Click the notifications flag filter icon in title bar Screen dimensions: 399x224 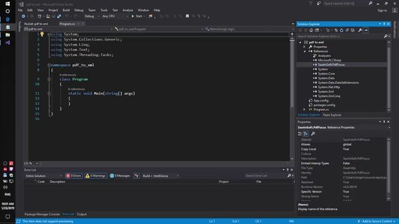pyautogui.click(x=310, y=4)
